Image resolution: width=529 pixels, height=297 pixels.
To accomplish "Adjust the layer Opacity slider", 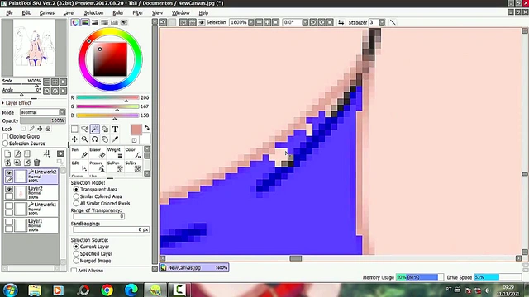I will (x=43, y=120).
